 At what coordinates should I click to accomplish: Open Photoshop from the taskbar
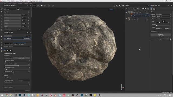pos(20,95)
